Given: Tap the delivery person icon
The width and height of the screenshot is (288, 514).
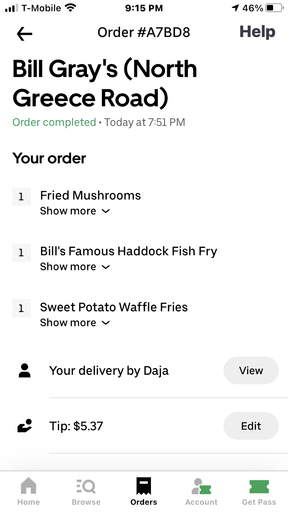Looking at the screenshot, I should [25, 371].
